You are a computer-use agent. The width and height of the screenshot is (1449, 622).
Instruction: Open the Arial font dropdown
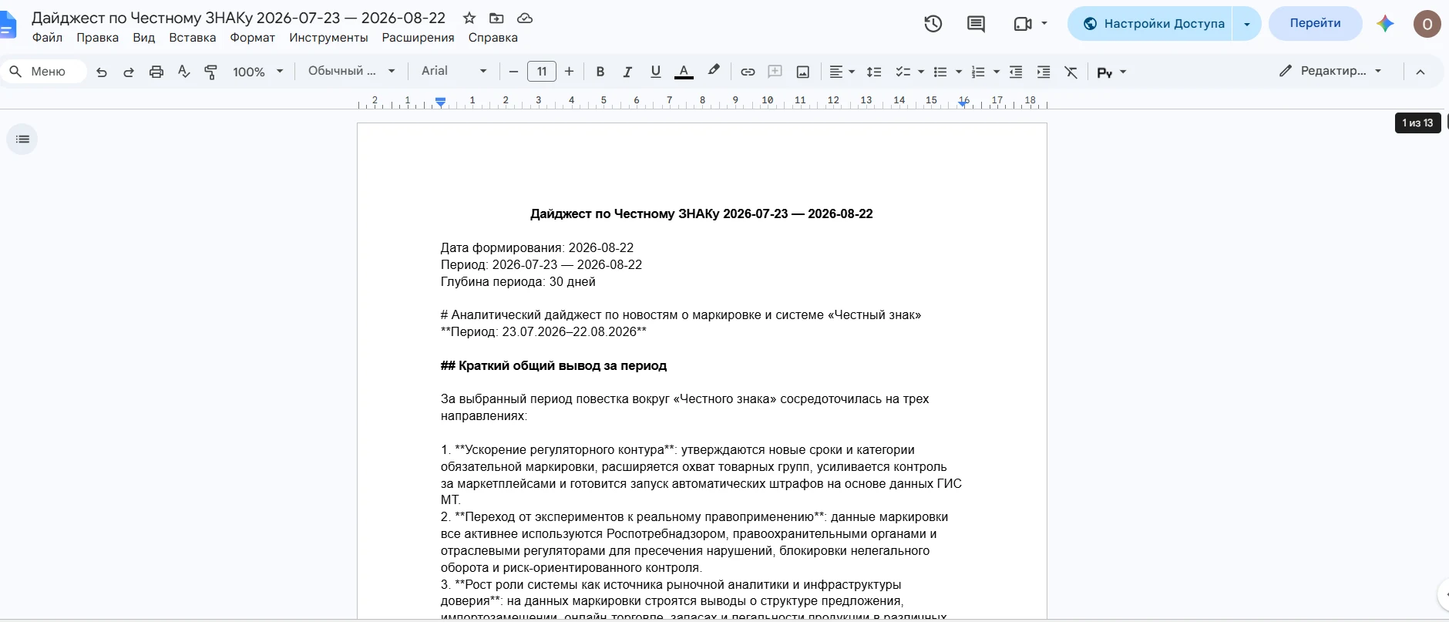click(x=454, y=71)
